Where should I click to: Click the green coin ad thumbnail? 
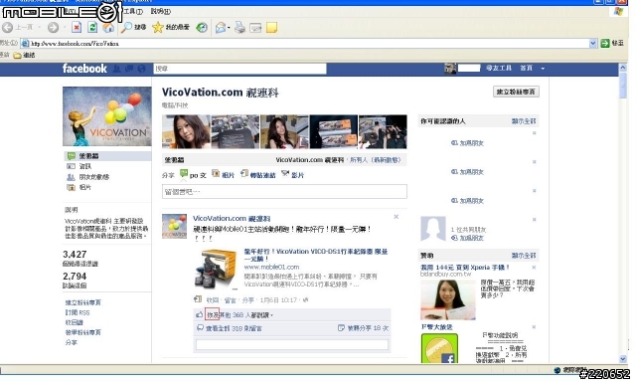[x=439, y=348]
